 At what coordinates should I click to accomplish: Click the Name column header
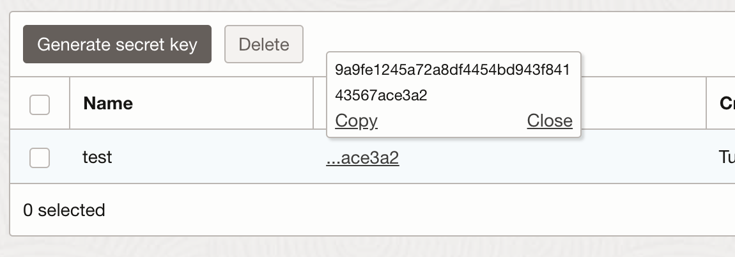(108, 104)
